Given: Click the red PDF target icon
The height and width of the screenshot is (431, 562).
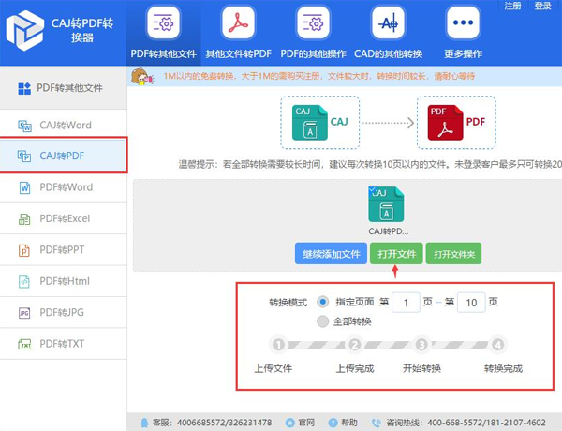Looking at the screenshot, I should [x=445, y=122].
